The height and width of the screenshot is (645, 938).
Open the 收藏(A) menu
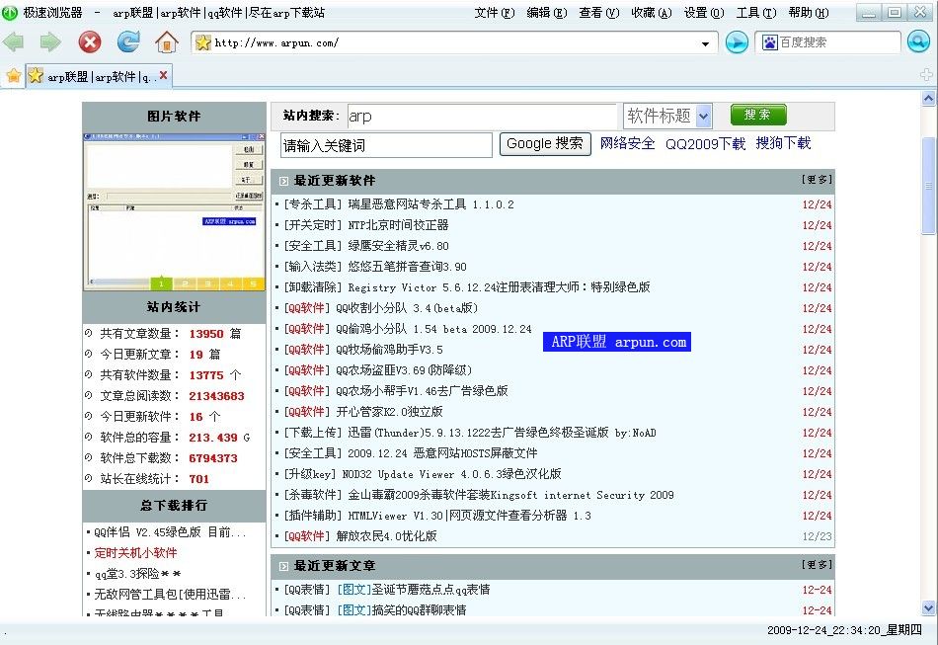[652, 13]
